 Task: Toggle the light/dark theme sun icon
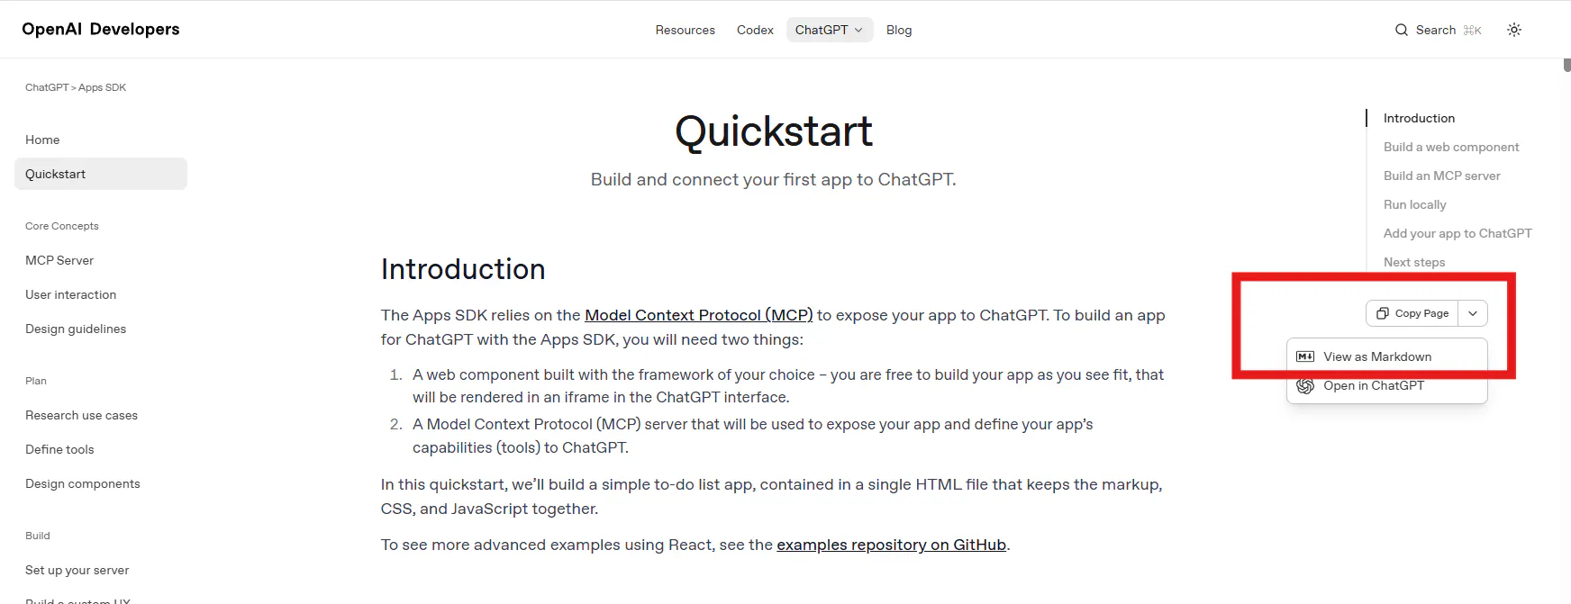pyautogui.click(x=1514, y=30)
